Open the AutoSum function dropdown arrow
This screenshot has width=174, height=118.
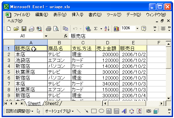101,29
